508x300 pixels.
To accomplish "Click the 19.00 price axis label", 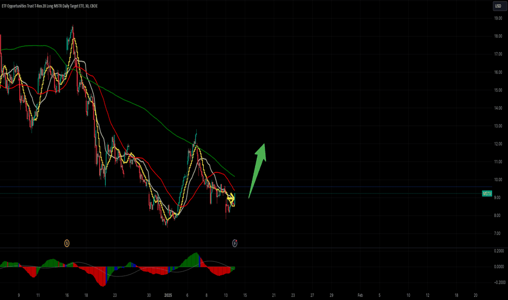I will pyautogui.click(x=498, y=18).
